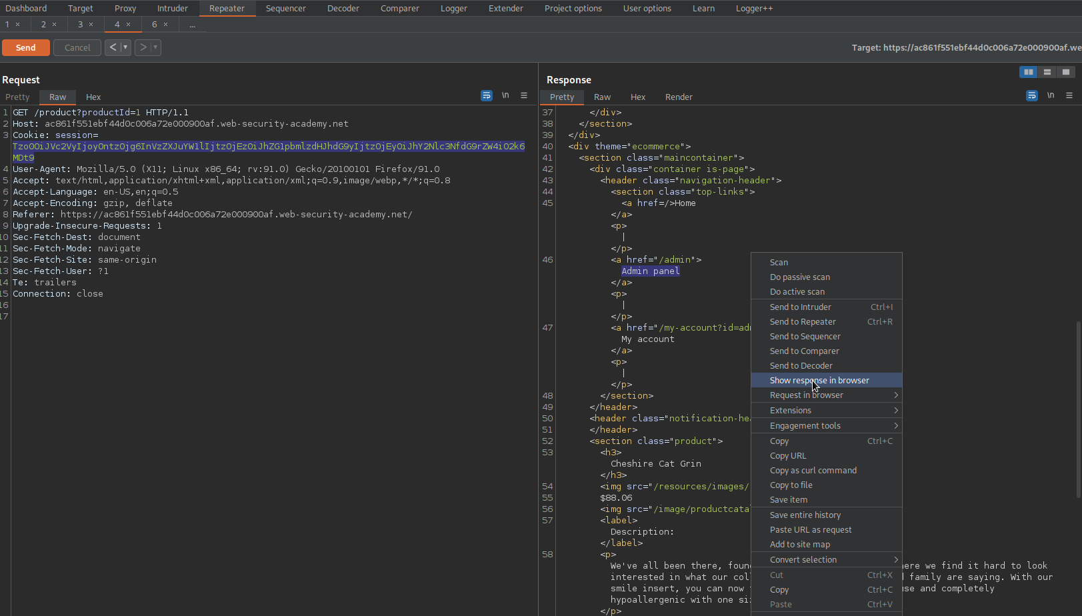Choose Show response in browser
The width and height of the screenshot is (1082, 616).
[x=827, y=381]
